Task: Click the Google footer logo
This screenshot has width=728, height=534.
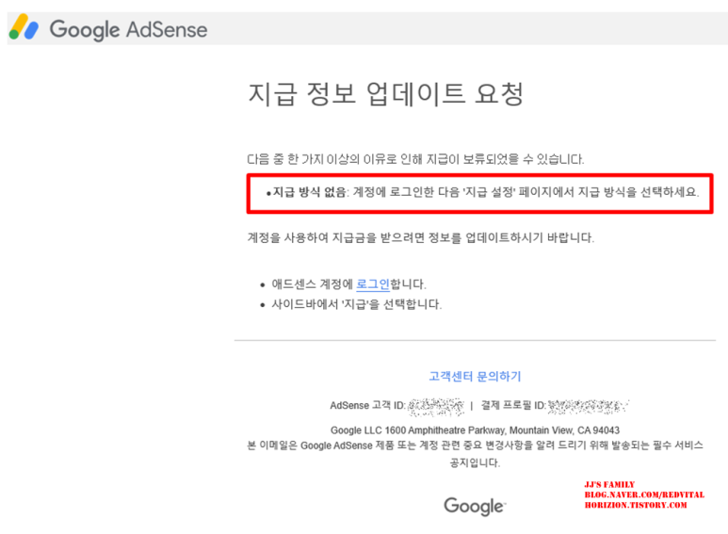Action: pyautogui.click(x=475, y=506)
